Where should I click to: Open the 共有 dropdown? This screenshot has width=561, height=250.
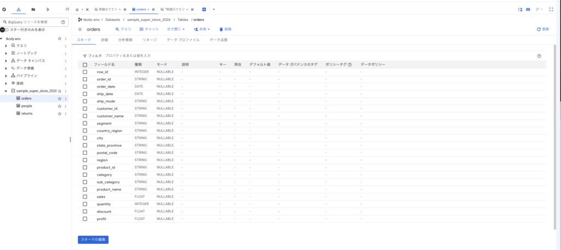(202, 30)
